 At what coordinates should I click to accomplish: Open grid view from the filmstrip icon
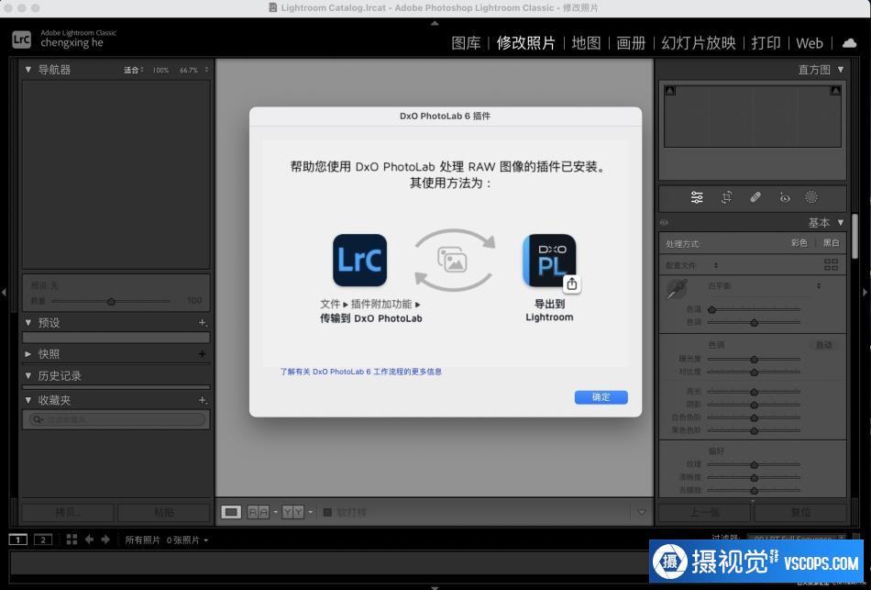(72, 540)
